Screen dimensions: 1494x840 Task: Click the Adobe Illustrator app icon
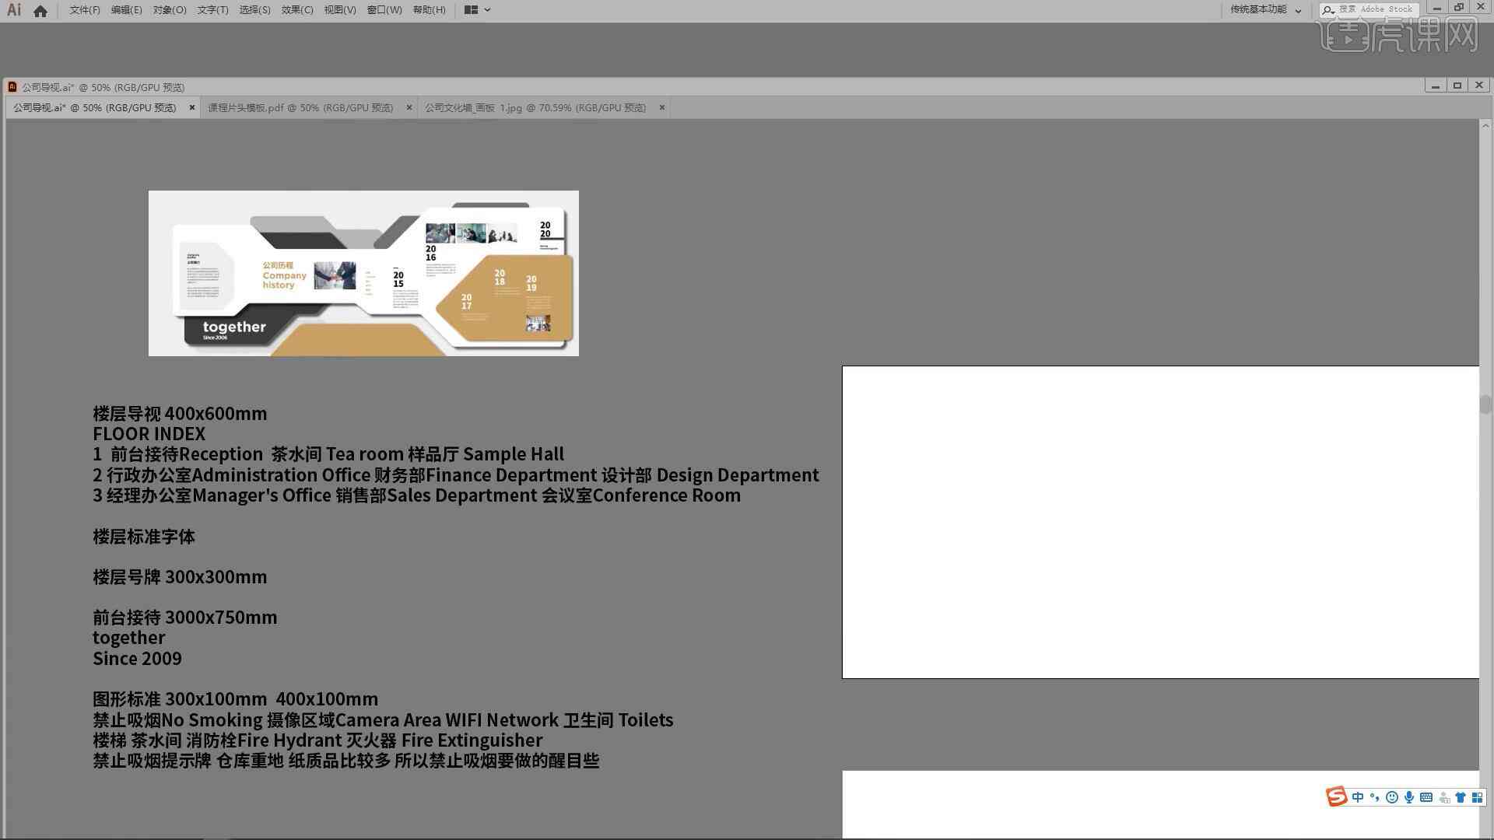12,9
